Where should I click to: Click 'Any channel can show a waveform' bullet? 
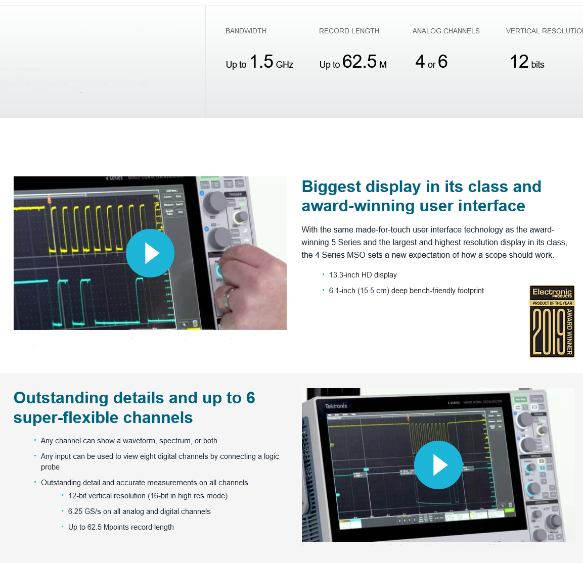pos(129,441)
